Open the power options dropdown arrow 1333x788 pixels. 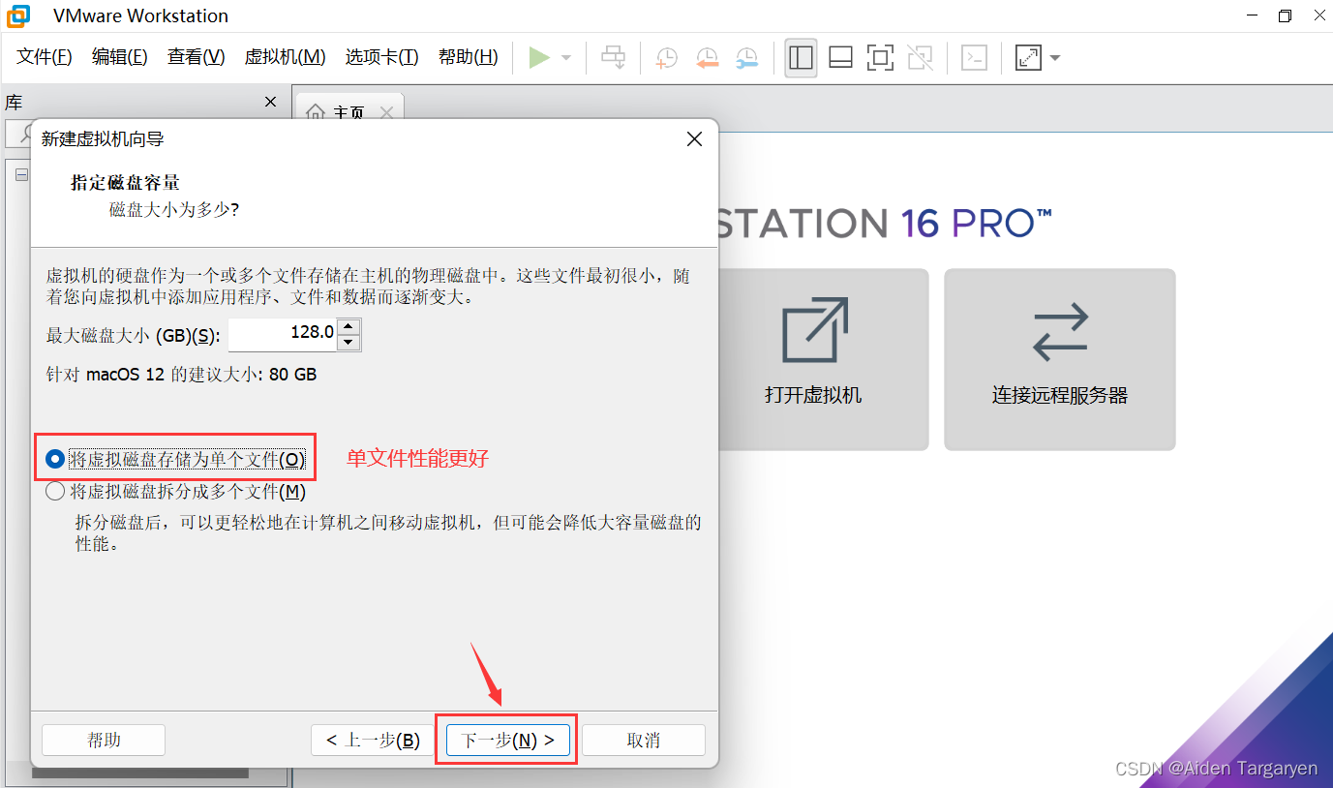coord(566,58)
